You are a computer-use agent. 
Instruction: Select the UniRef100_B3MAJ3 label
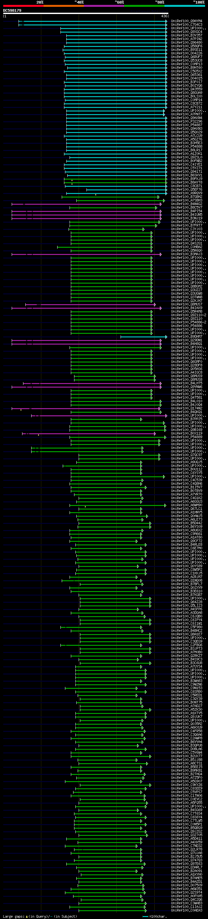pyautogui.click(x=187, y=254)
